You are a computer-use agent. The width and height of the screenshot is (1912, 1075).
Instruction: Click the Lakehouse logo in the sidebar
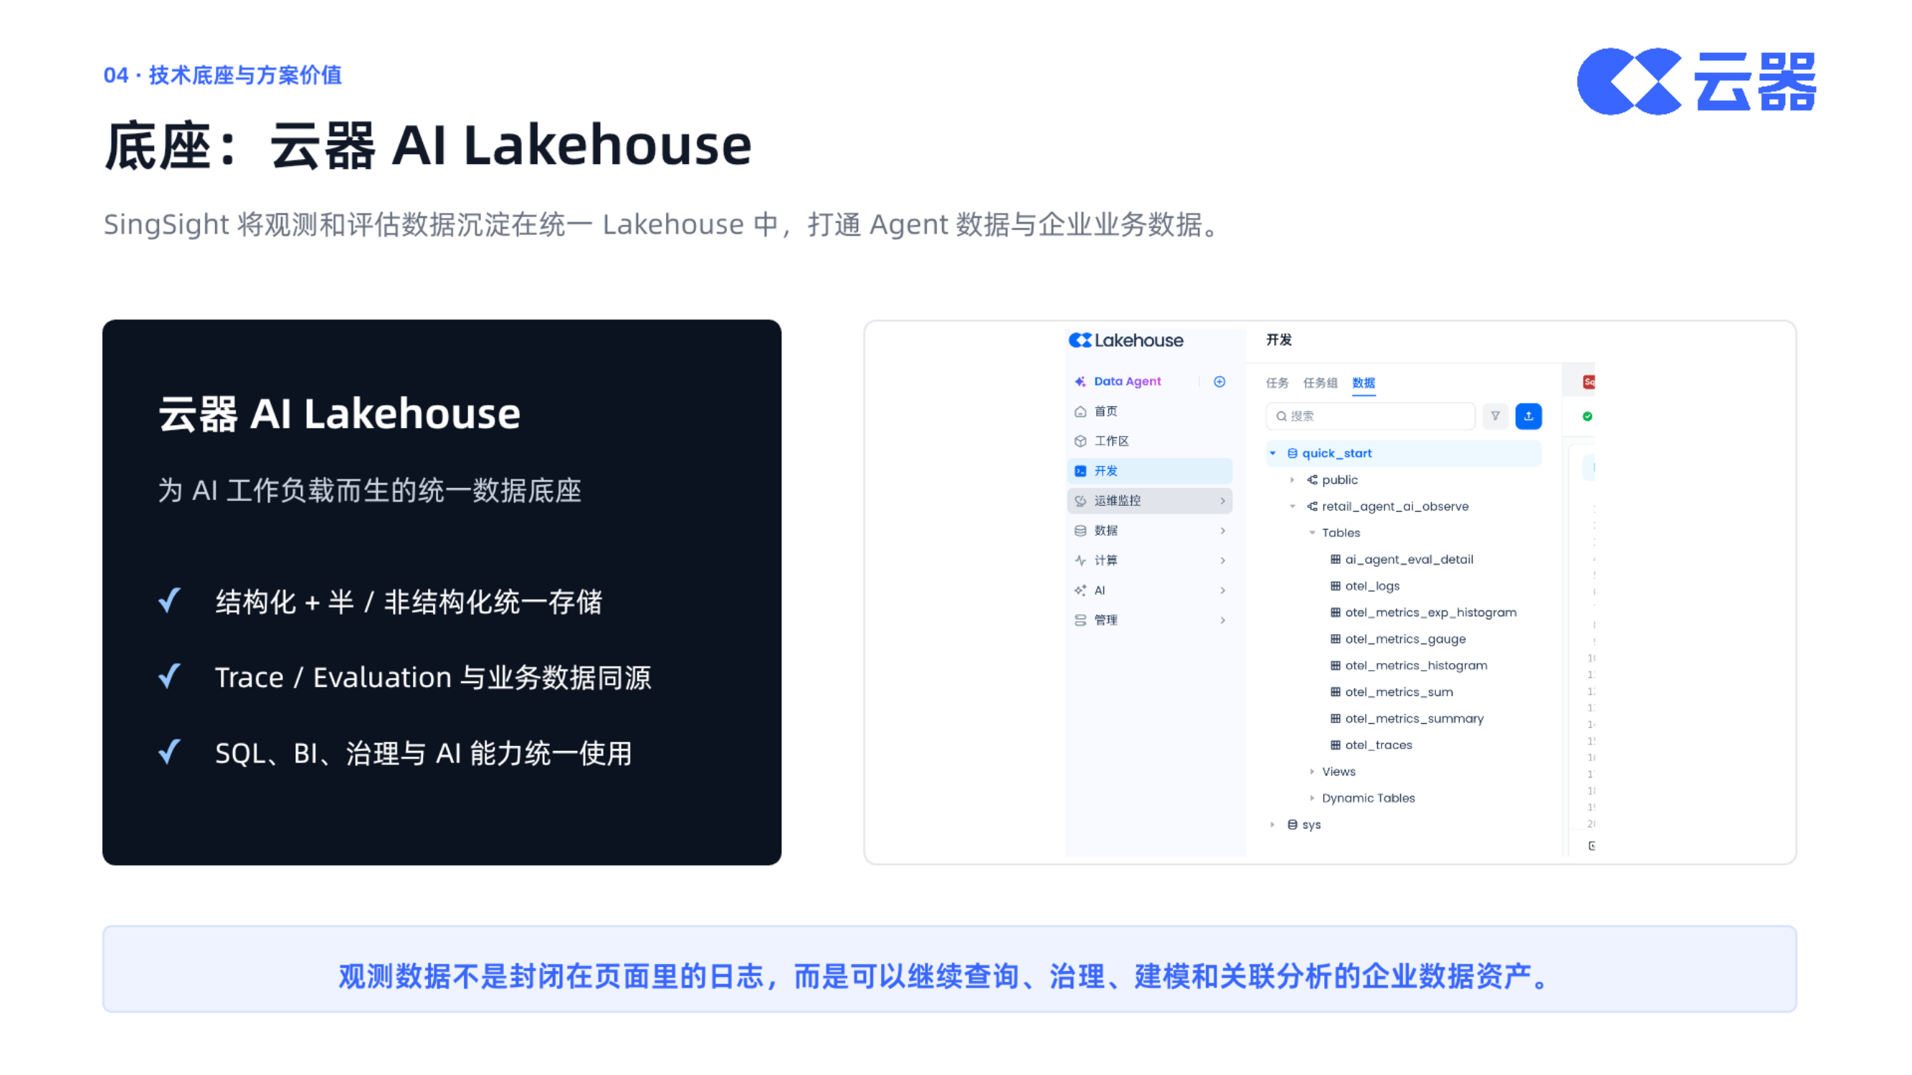pos(1126,340)
